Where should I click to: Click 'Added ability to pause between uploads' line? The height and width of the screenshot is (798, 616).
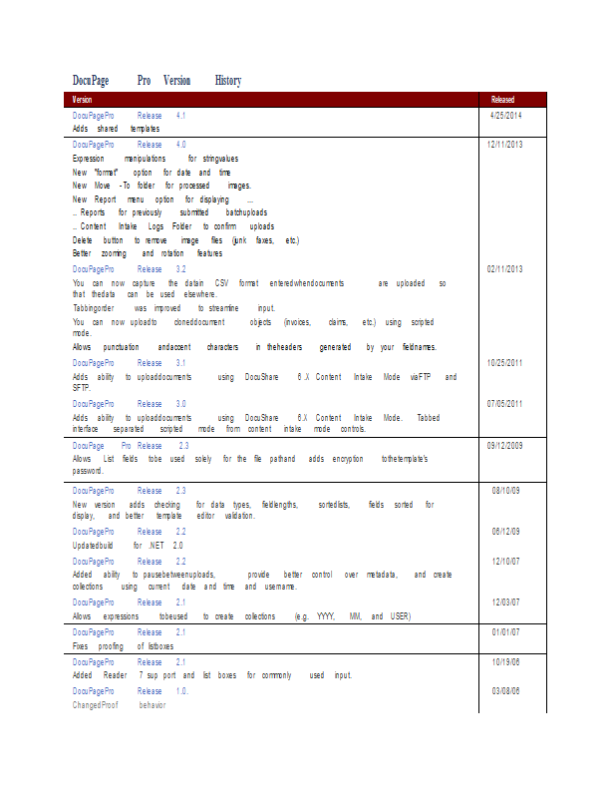tap(262, 581)
